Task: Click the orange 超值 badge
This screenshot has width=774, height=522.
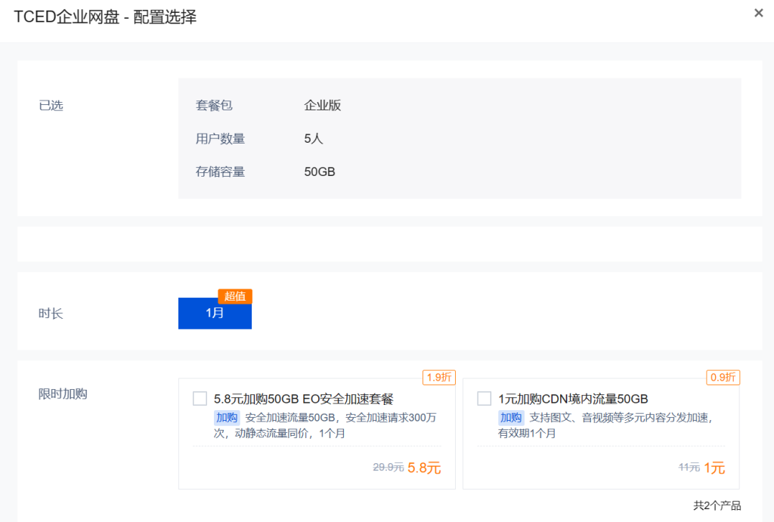Action: pyautogui.click(x=235, y=296)
